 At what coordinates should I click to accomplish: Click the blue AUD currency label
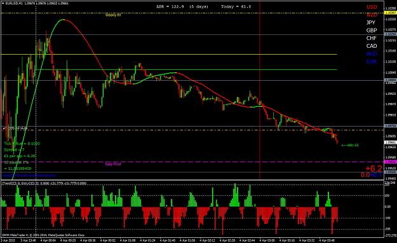click(372, 54)
